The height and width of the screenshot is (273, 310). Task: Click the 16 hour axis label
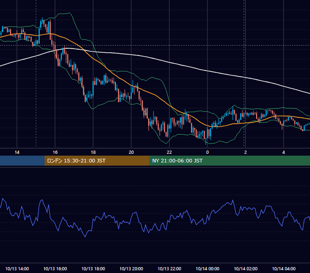(55, 152)
